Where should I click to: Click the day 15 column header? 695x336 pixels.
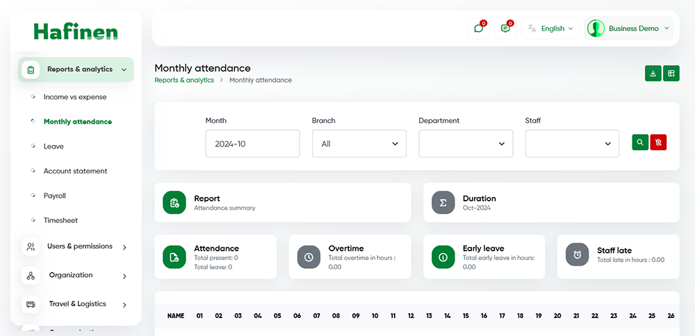[x=466, y=316]
